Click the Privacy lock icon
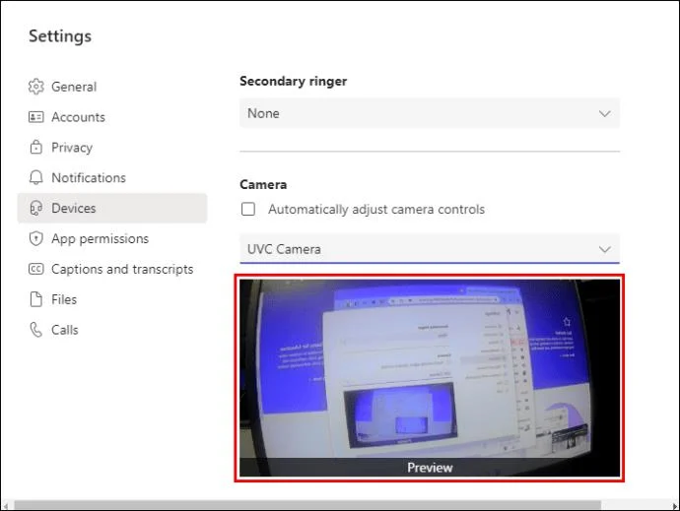 point(36,148)
